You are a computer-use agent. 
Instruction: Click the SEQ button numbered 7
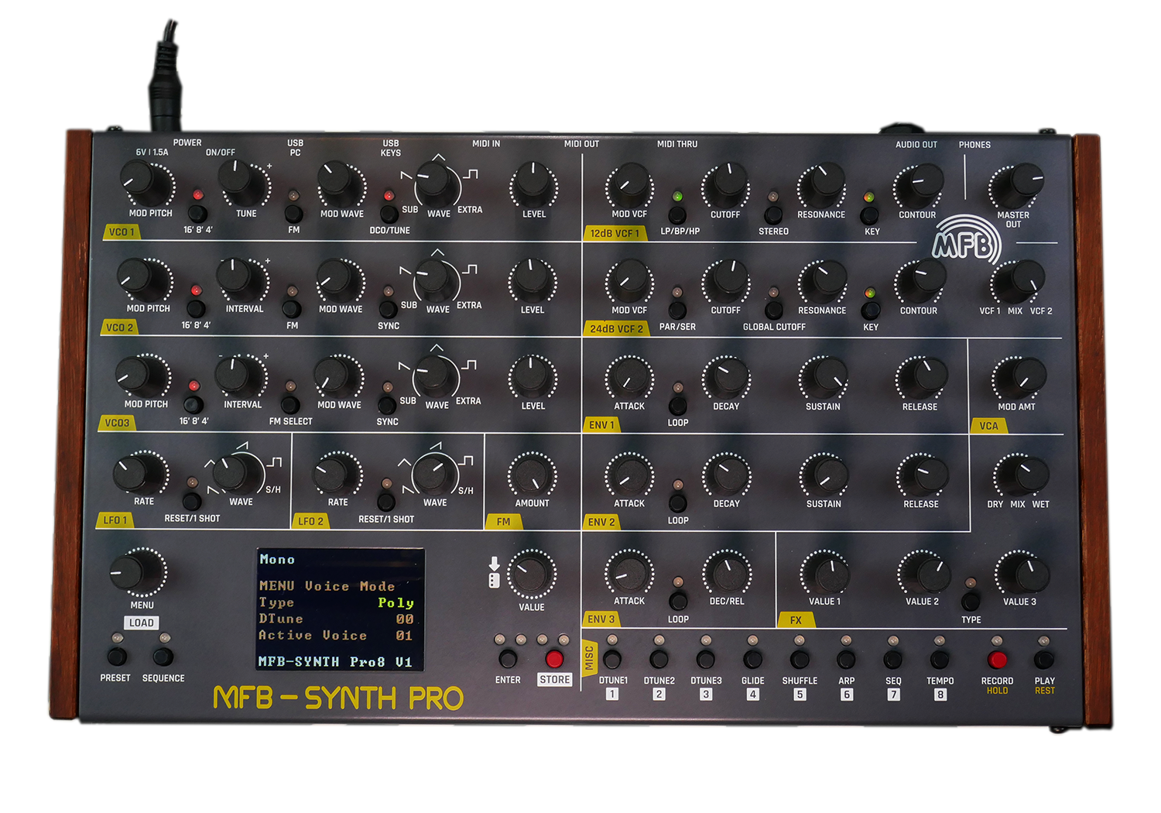coord(892,660)
